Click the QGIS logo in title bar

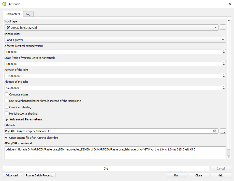click(4, 4)
